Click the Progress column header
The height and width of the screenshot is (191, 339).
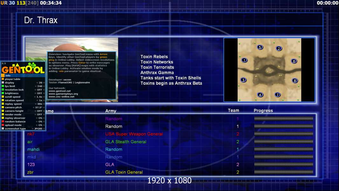pos(263,110)
